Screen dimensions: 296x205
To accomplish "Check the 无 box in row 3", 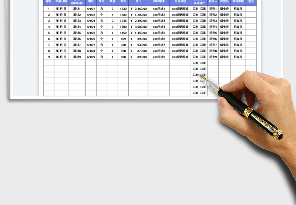I will (201, 21).
